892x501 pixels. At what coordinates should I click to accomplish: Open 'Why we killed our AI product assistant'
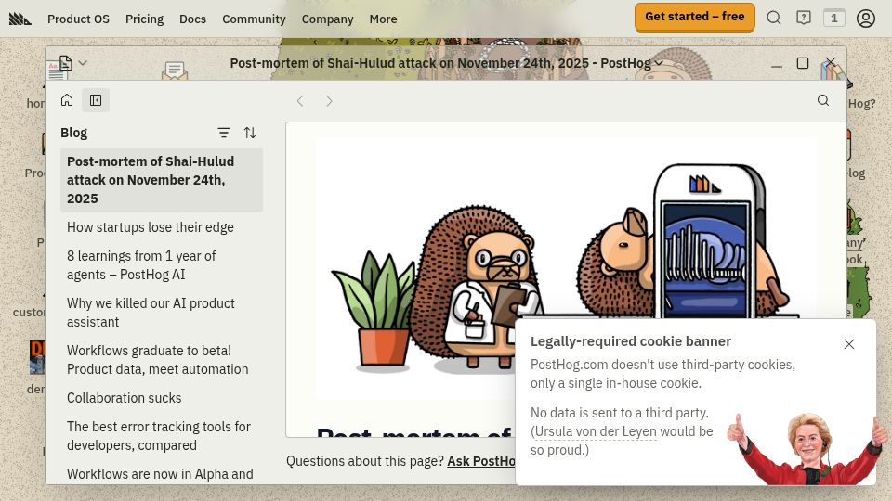[x=162, y=313]
